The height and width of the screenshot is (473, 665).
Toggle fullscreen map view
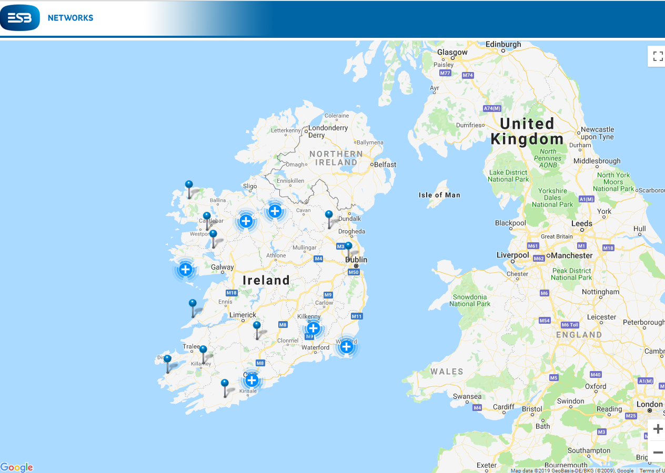658,56
